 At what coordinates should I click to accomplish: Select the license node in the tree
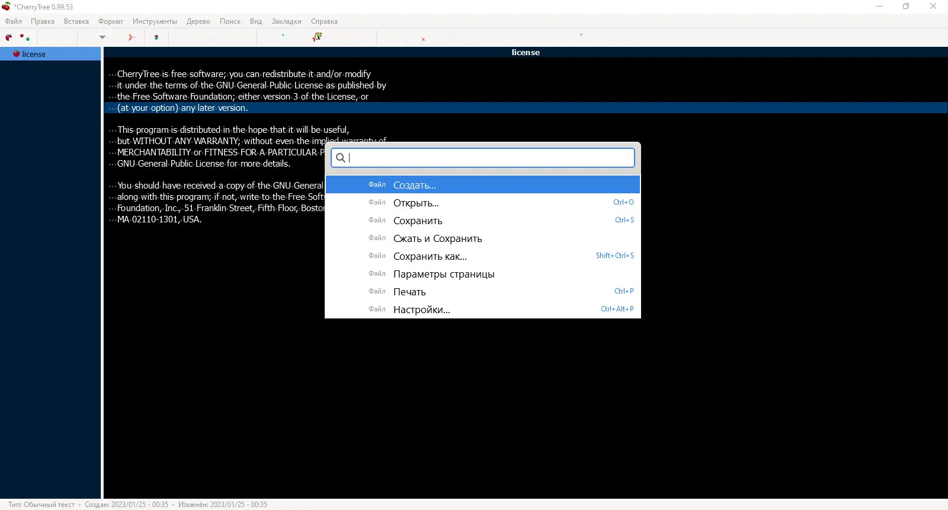pos(50,54)
